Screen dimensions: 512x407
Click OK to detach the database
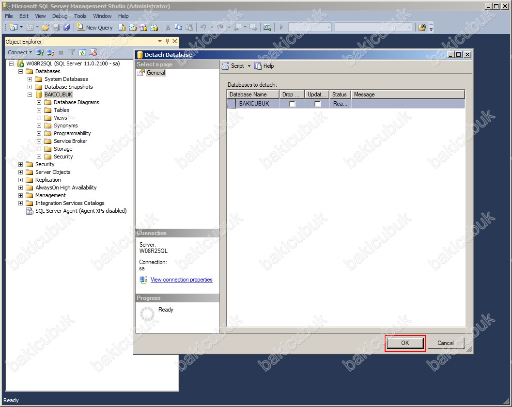point(405,343)
